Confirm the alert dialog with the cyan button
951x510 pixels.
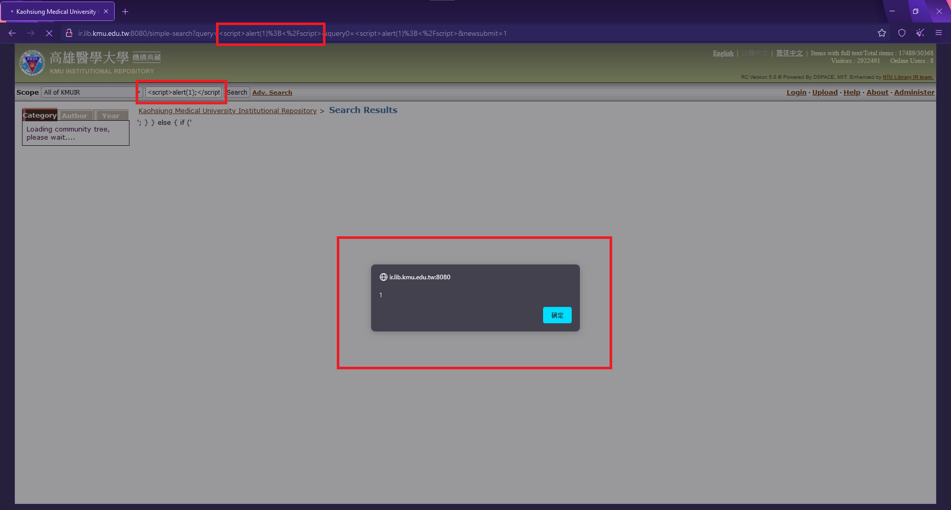[x=557, y=315]
